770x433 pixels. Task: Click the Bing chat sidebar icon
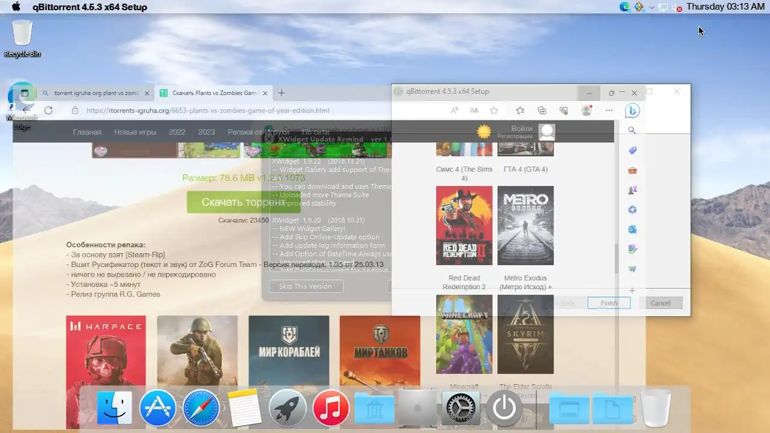[632, 111]
